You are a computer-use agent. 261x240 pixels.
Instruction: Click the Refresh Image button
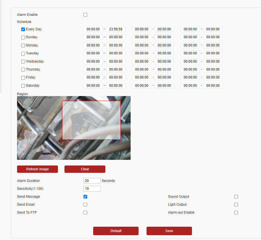(x=37, y=169)
